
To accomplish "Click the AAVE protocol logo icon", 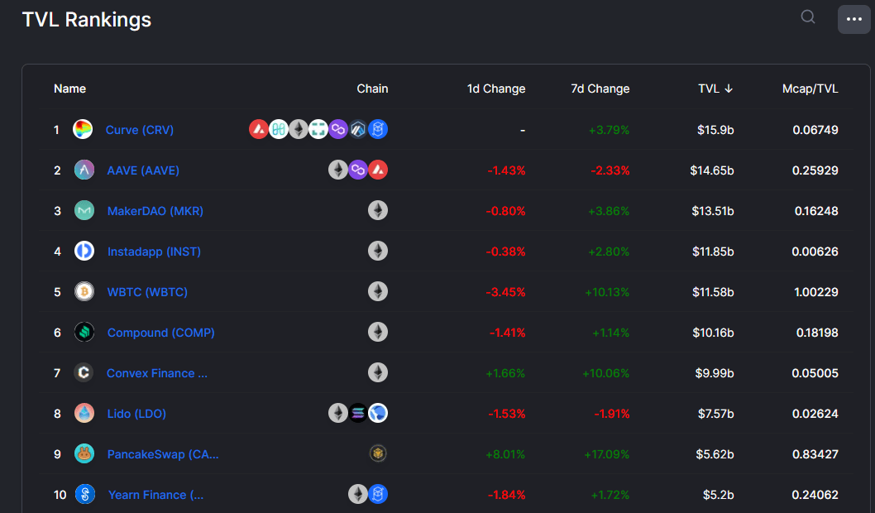I will pos(84,170).
